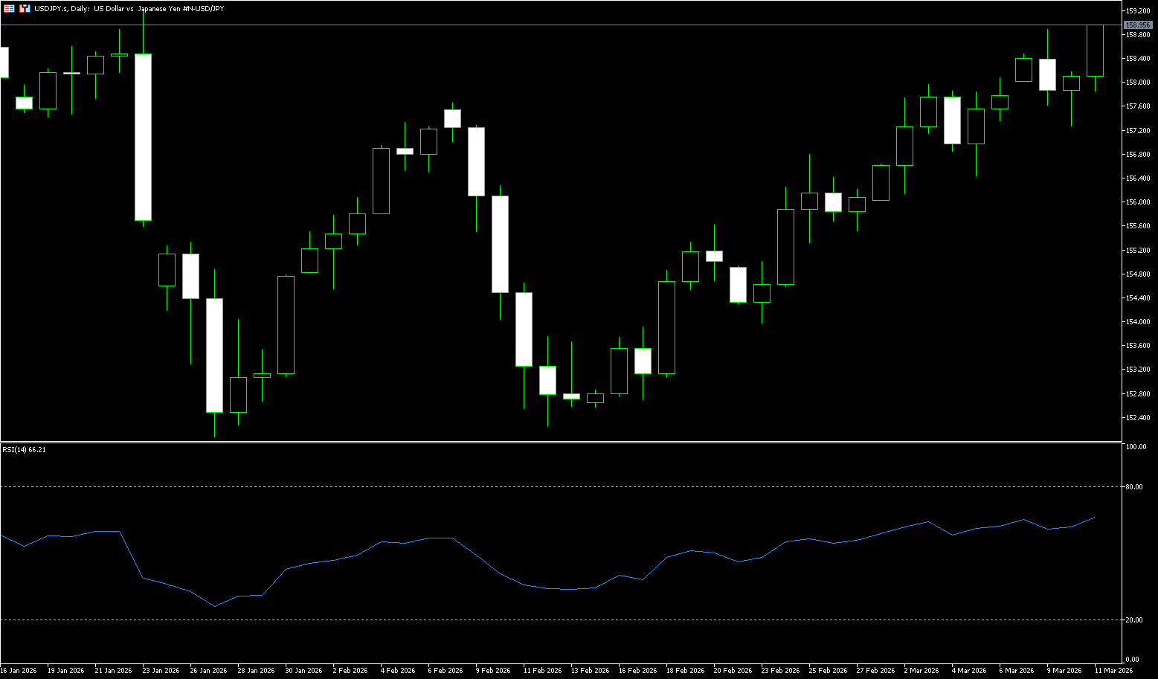Select the RSI(14) 66.21 indicator label

pos(25,449)
